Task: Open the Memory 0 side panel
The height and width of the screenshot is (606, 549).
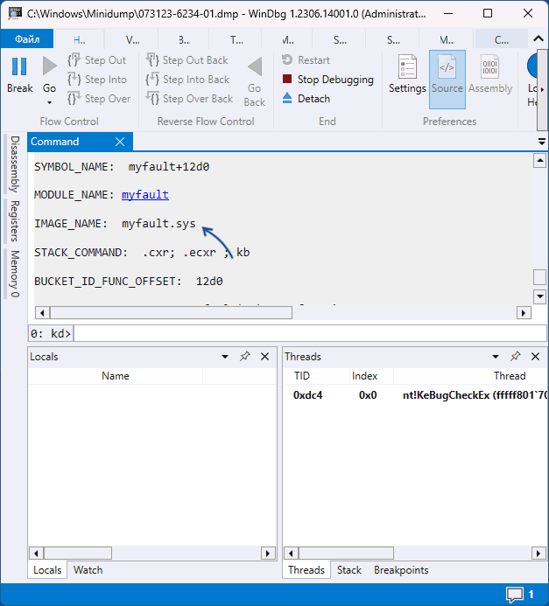Action: 14,274
